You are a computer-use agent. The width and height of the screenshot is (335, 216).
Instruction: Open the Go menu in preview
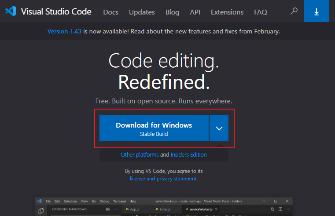(x=94, y=201)
